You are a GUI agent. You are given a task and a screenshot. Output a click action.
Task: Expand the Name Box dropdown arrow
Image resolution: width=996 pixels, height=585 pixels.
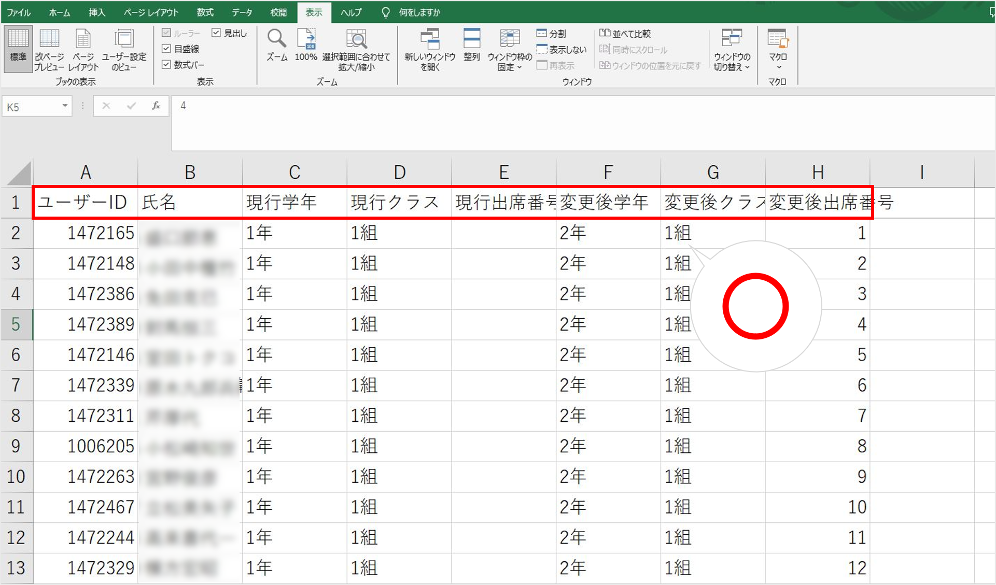(x=65, y=106)
